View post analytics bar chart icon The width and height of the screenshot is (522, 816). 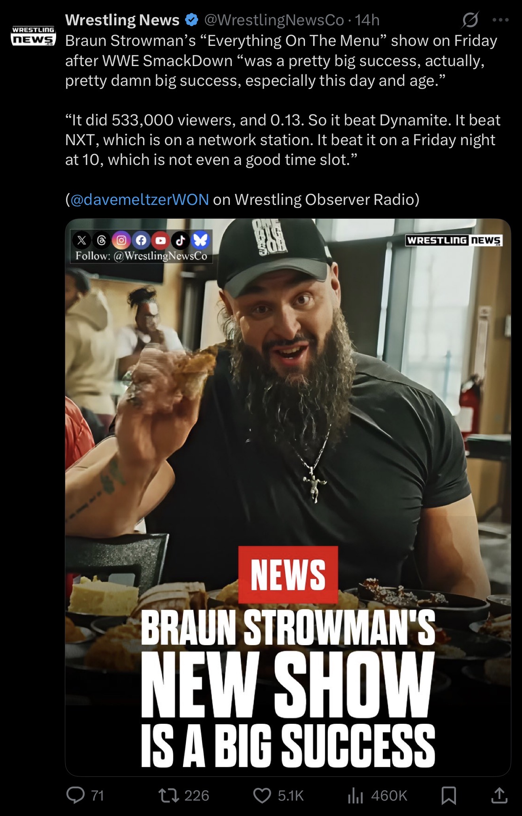pyautogui.click(x=355, y=795)
